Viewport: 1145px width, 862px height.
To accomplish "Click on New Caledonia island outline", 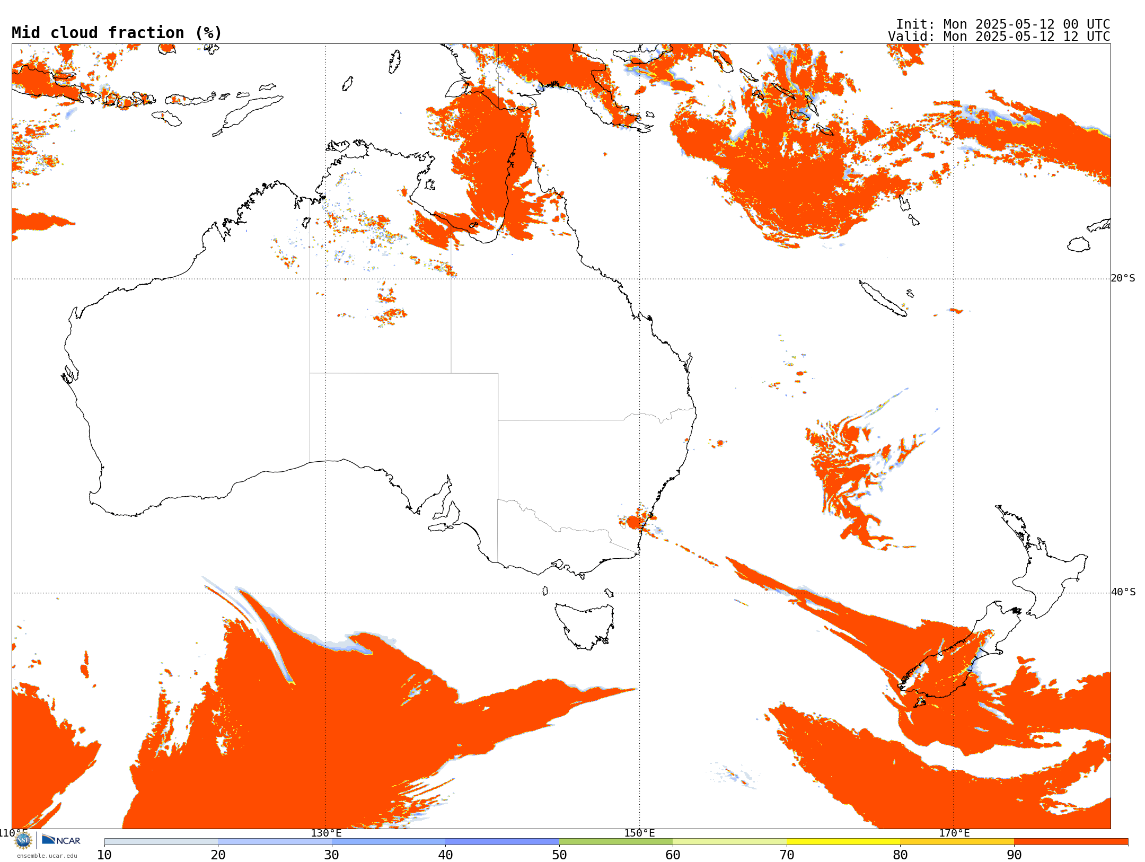I will click(882, 298).
